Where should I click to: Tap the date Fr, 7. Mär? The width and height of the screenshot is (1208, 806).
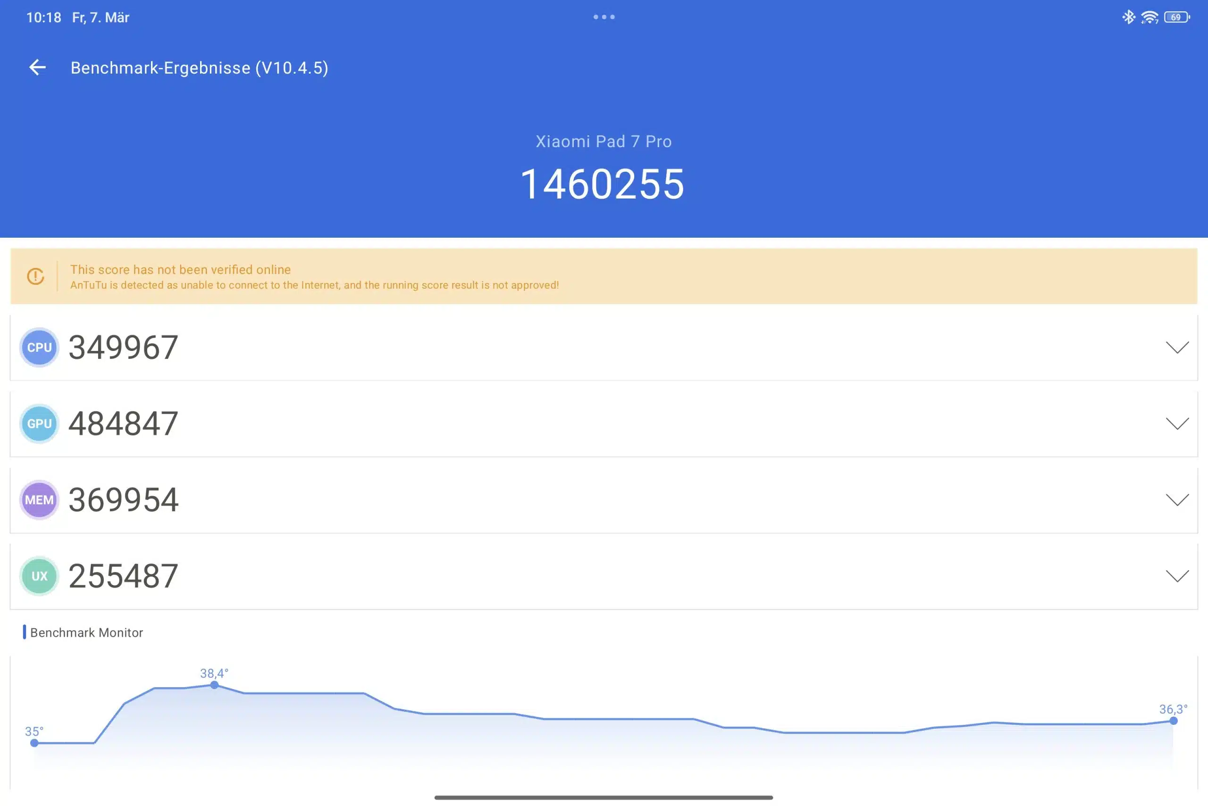(101, 17)
